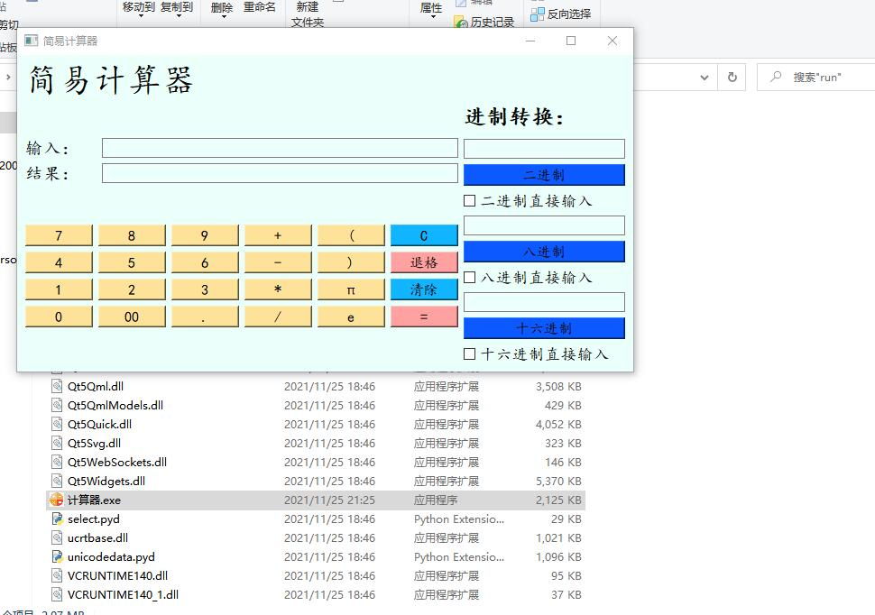The image size is (875, 615).
Task: Click the 输入 input field
Action: pos(280,148)
